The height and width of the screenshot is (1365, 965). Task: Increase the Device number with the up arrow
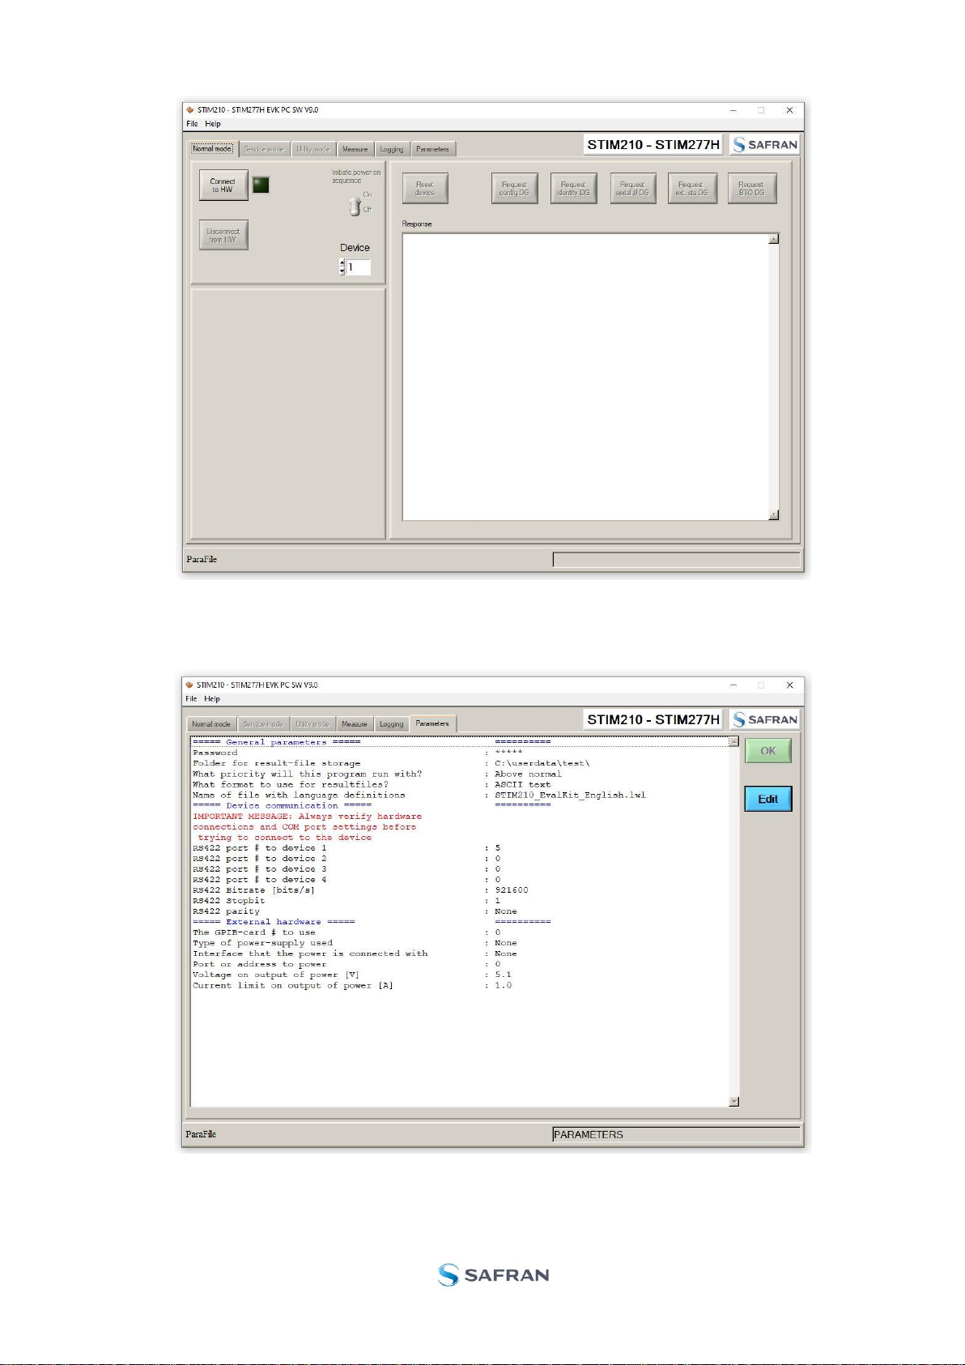[x=342, y=262]
